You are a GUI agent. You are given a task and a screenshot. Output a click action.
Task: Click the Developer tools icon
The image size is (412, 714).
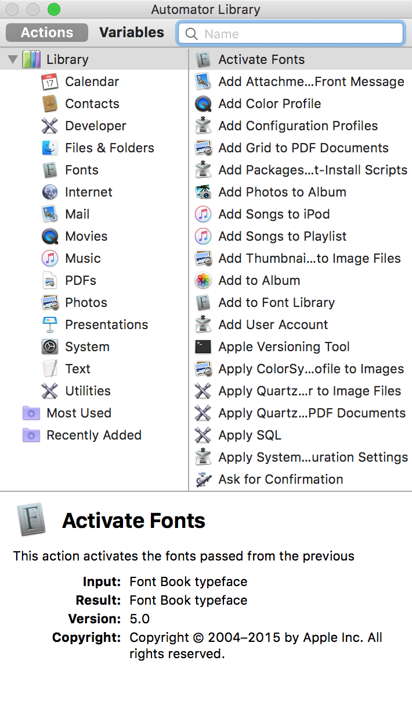[50, 126]
